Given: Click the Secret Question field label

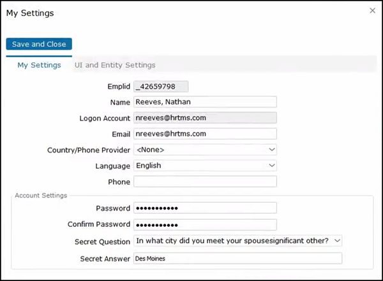Looking at the screenshot, I should [102, 241].
